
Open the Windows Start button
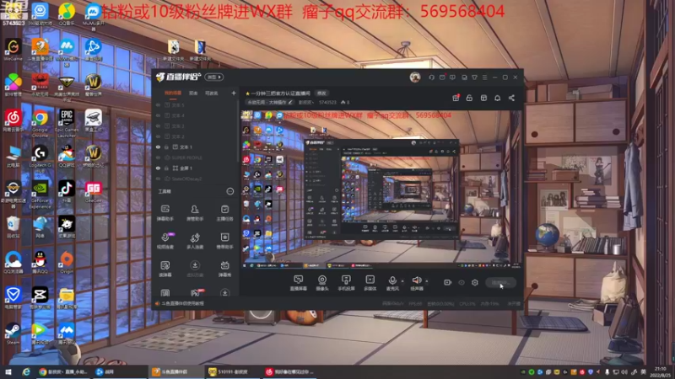point(8,371)
